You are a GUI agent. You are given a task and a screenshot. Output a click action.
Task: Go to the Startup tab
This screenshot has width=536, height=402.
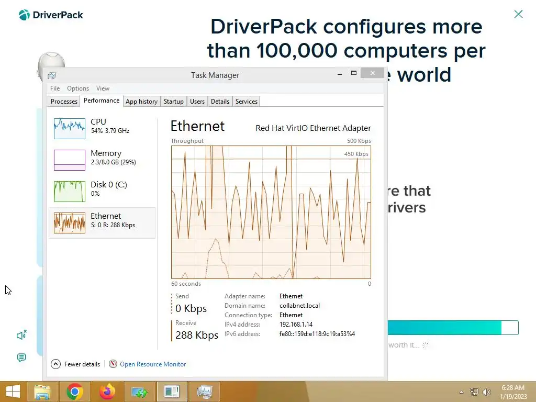tap(174, 102)
